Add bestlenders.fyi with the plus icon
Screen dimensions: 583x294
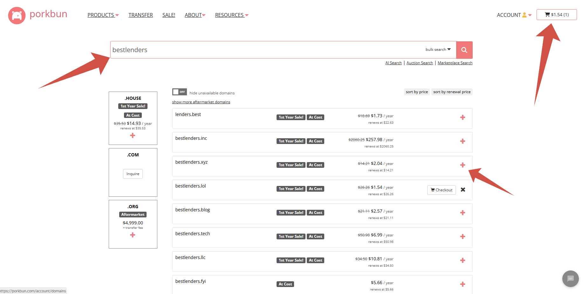pyautogui.click(x=463, y=284)
